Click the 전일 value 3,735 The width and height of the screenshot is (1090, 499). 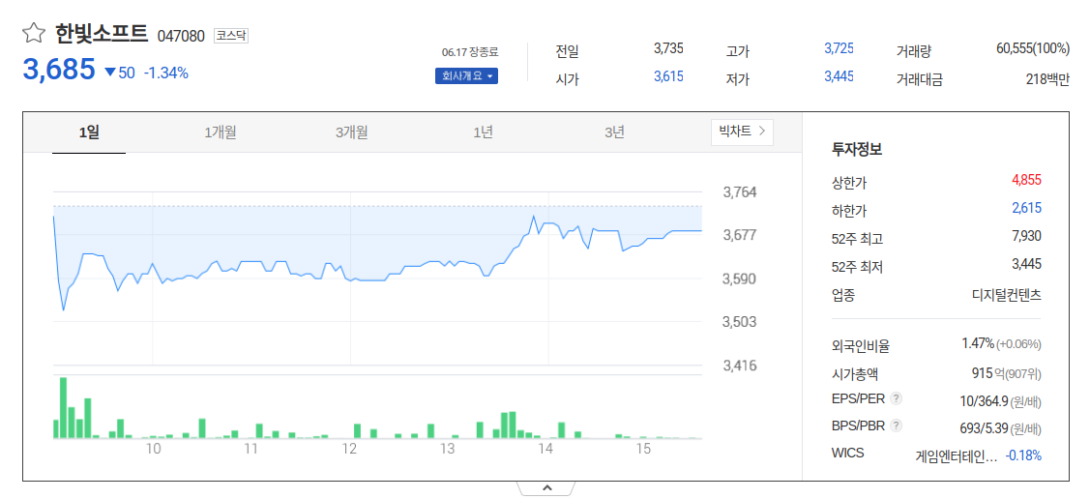pos(668,48)
